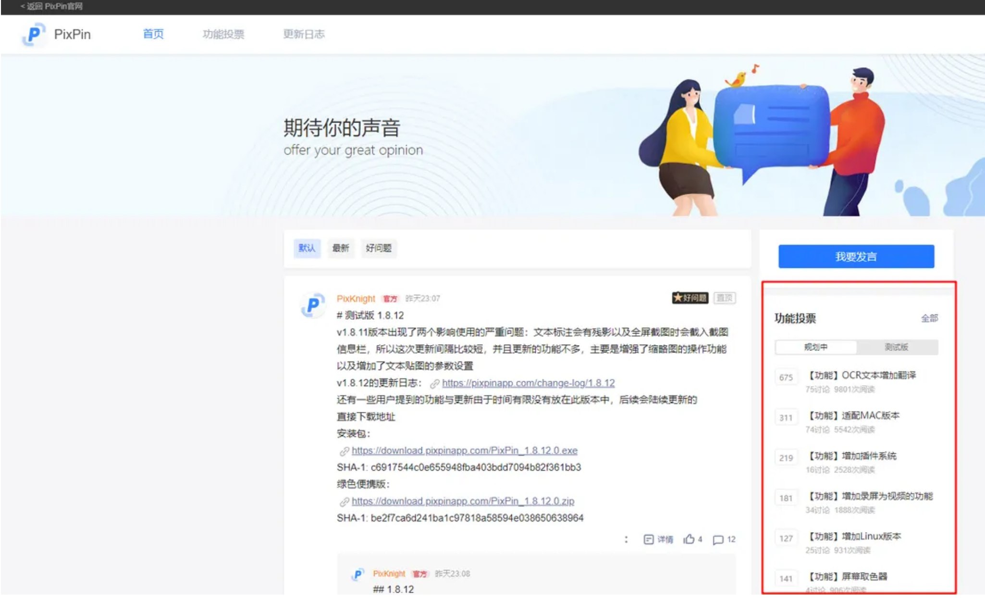
Task: Click the 置顶 pinned tag
Action: click(724, 298)
